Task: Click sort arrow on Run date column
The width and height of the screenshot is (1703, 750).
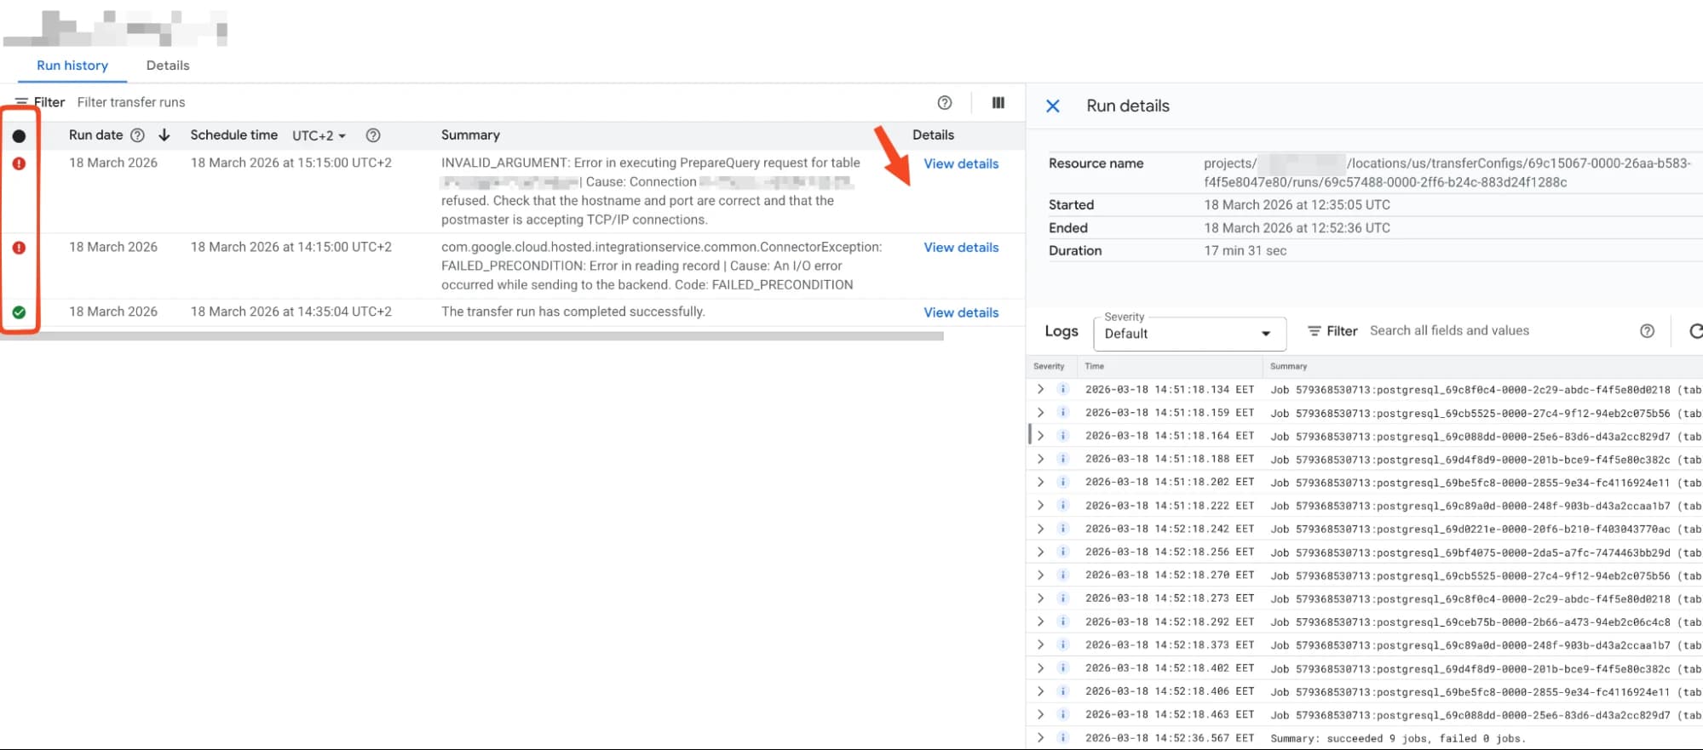Action: (164, 135)
